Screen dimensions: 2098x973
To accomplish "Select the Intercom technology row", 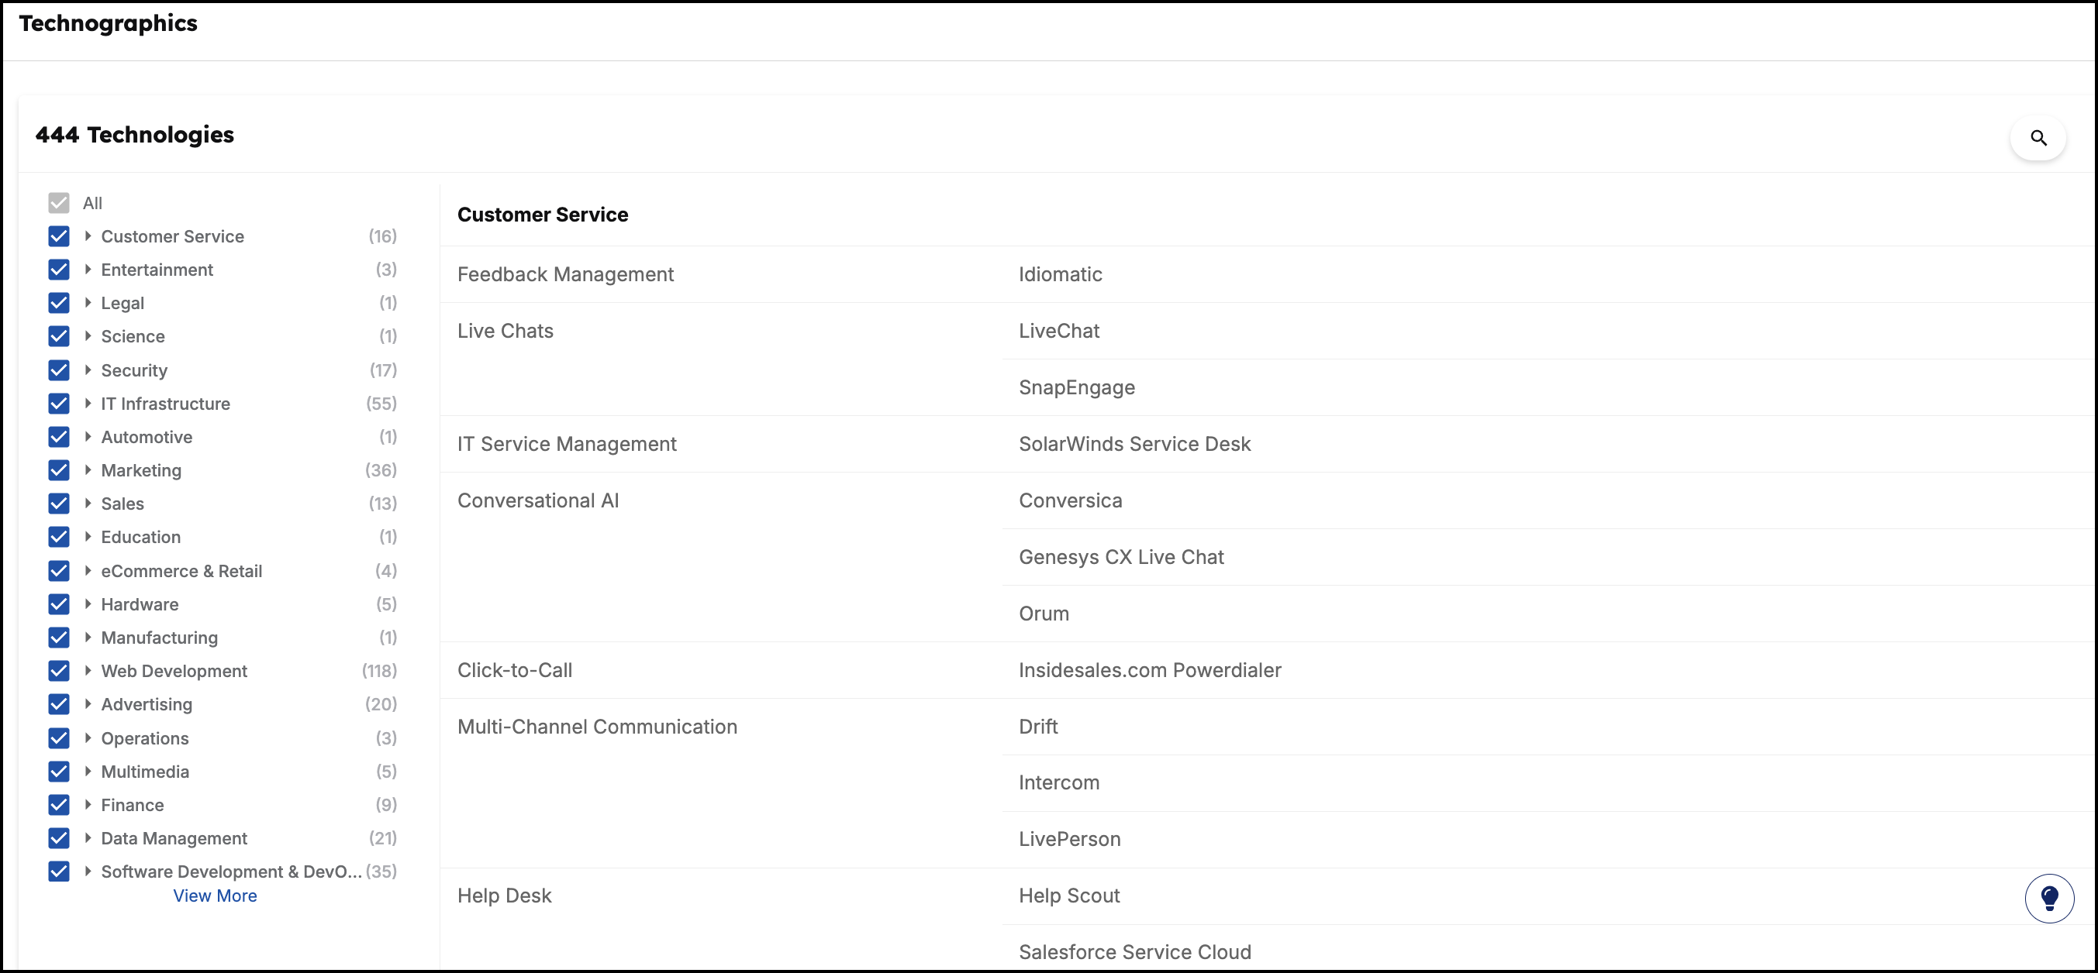I will tap(1548, 782).
